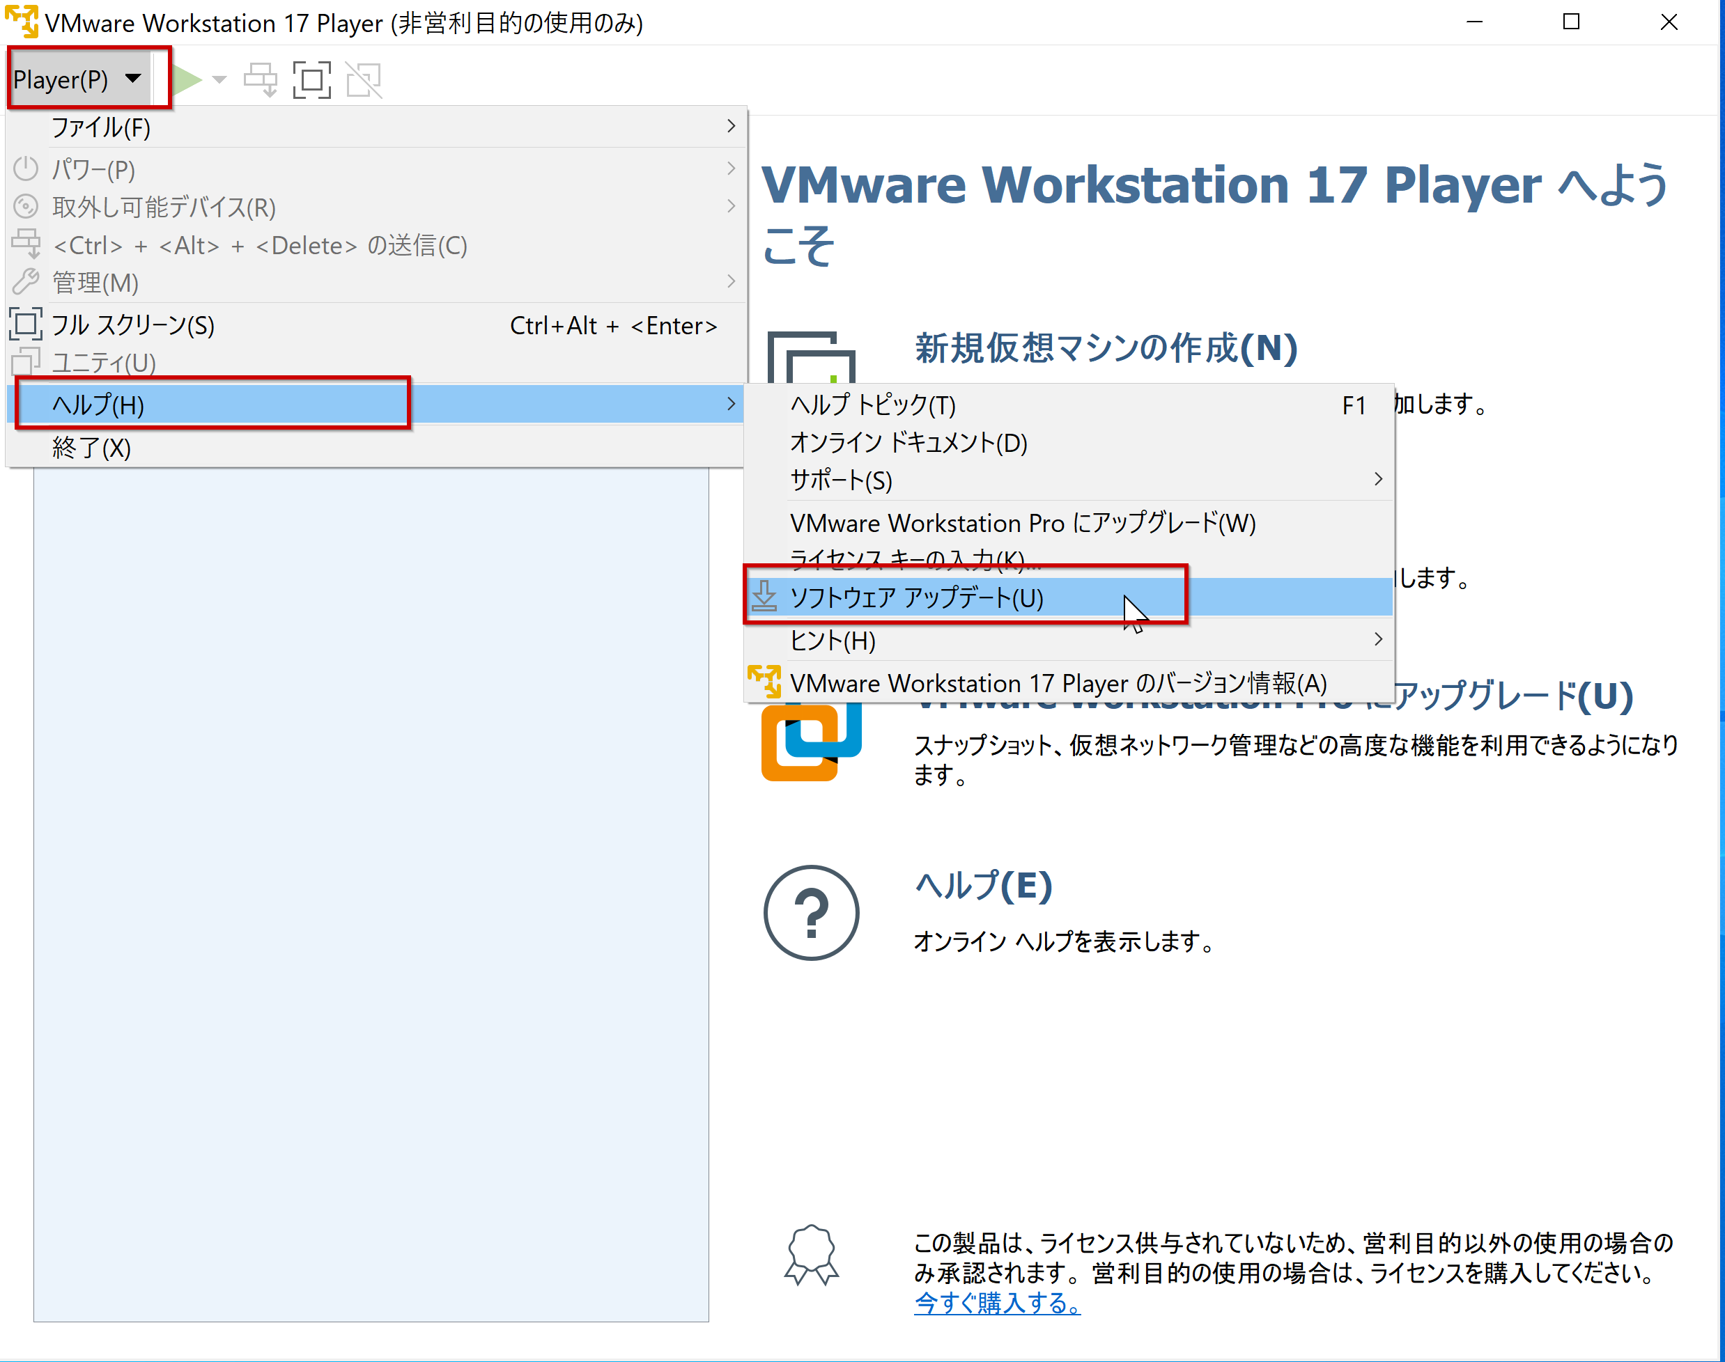Expand the ファイル(F) submenu arrow
This screenshot has width=1725, height=1362.
[731, 126]
